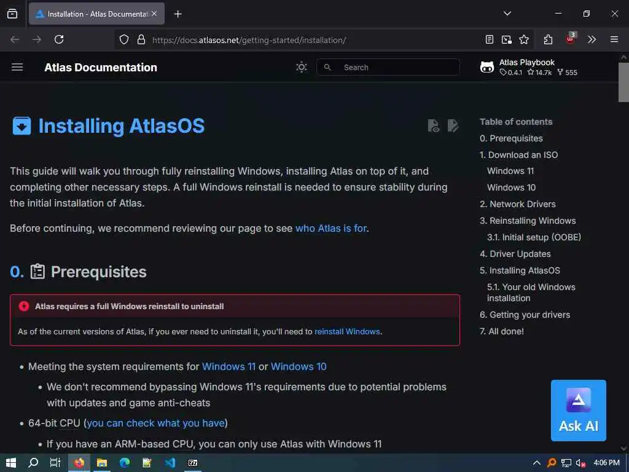Switch to Firefox in the taskbar
629x472 pixels.
coord(79,463)
